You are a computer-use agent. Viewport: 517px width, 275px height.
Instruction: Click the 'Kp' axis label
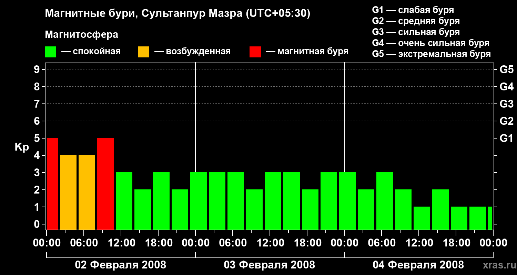tap(22, 147)
